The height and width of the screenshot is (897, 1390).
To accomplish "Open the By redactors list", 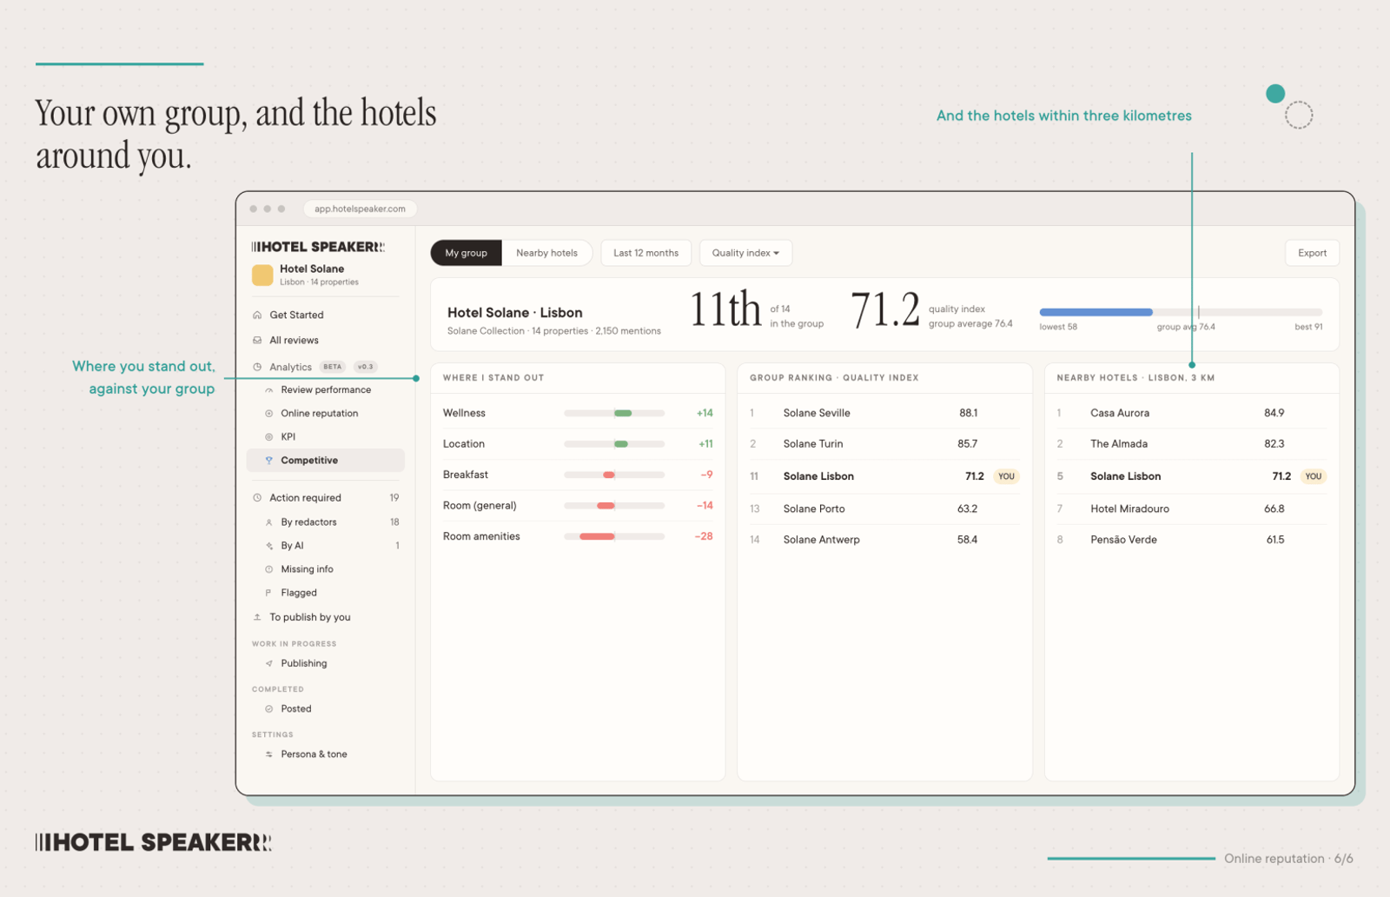I will coord(326,522).
